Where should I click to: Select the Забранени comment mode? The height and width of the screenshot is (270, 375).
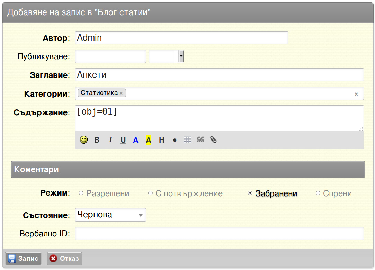tap(250, 193)
